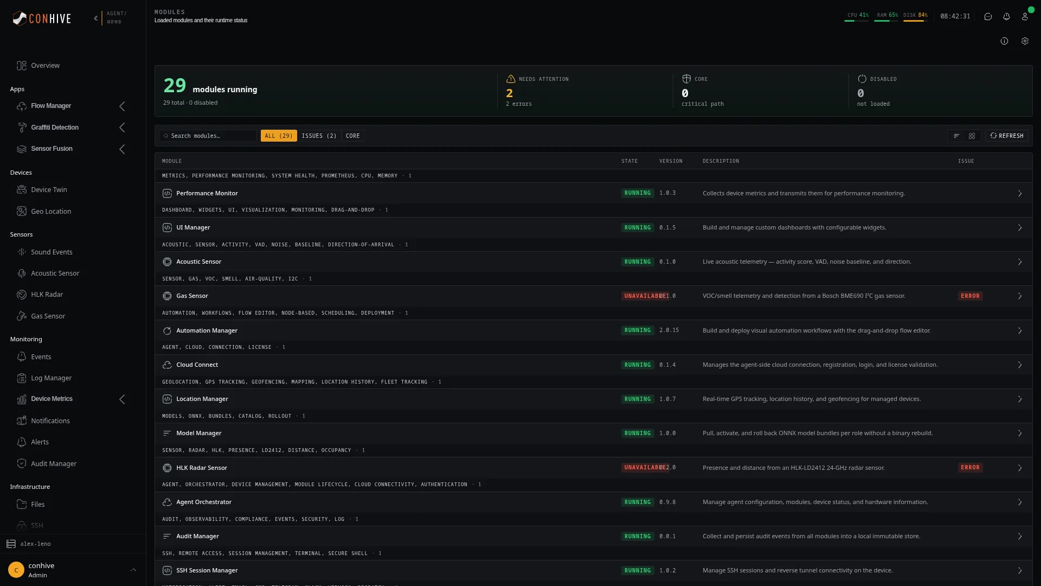The width and height of the screenshot is (1041, 586).
Task: Click the alex-leno device label
Action: 35,544
